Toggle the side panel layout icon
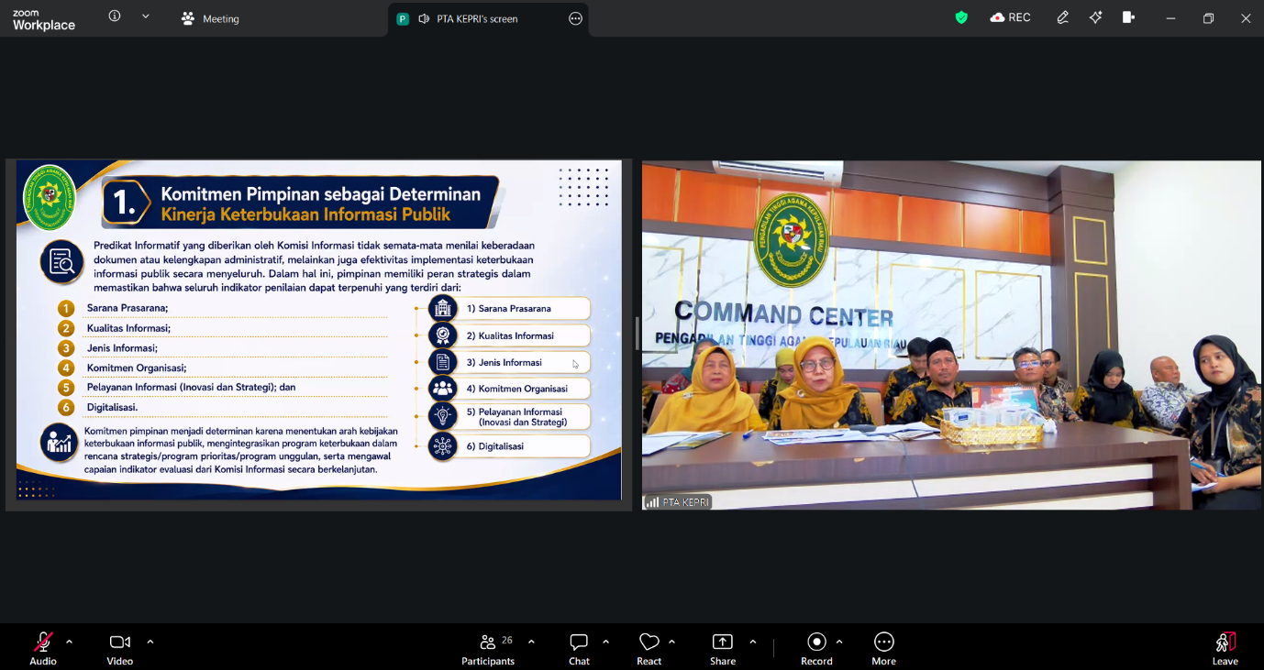Screen dimensions: 1264x670 coord(1128,17)
